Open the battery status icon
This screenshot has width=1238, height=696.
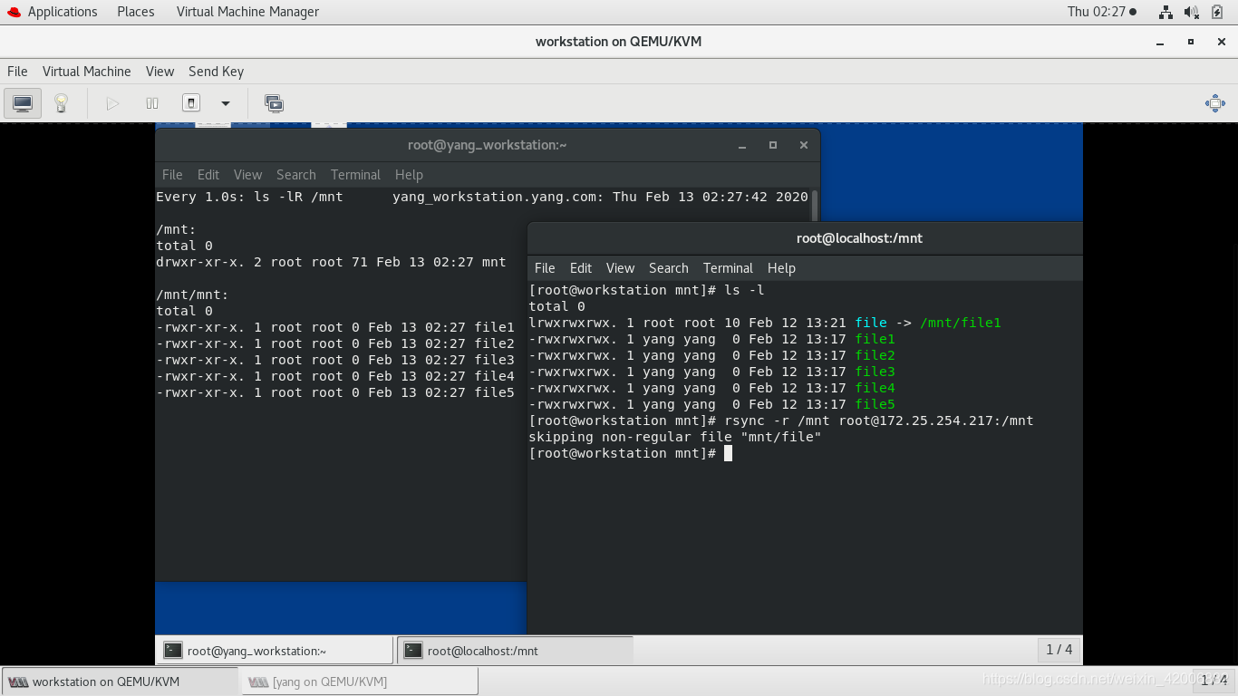coord(1217,12)
